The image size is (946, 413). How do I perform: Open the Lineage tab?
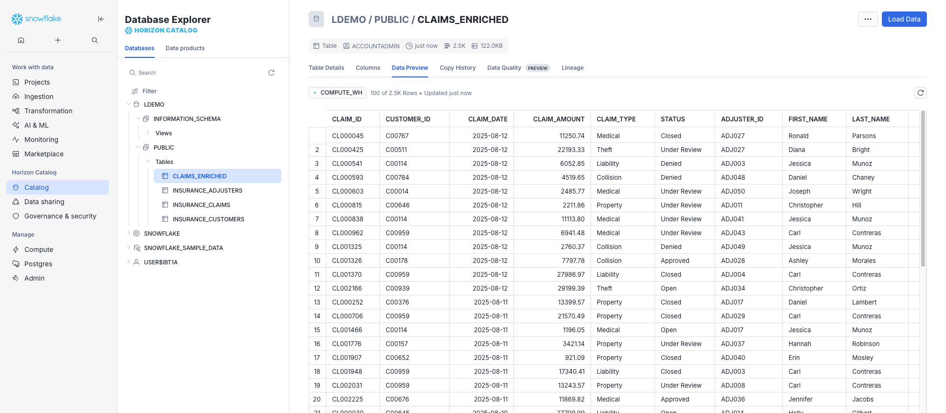pyautogui.click(x=572, y=68)
